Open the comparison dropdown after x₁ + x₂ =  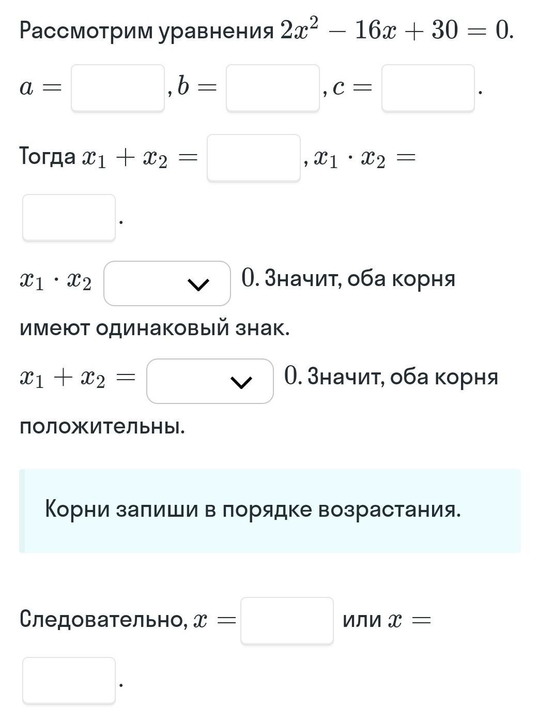coord(209,381)
